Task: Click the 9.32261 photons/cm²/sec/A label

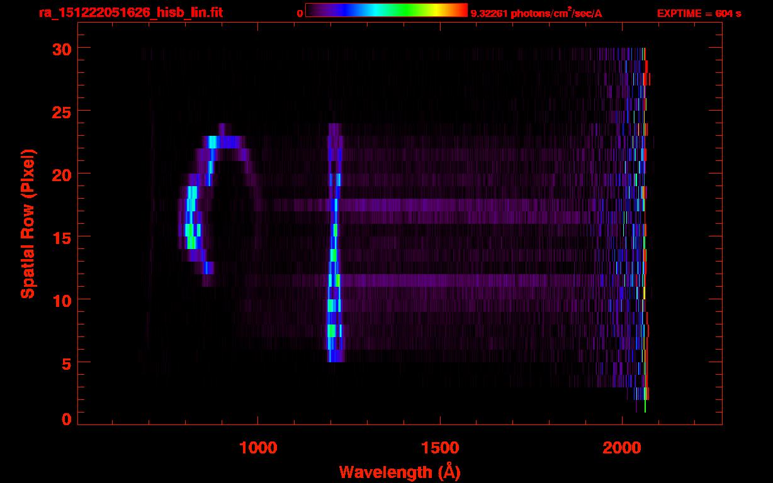Action: click(x=536, y=13)
